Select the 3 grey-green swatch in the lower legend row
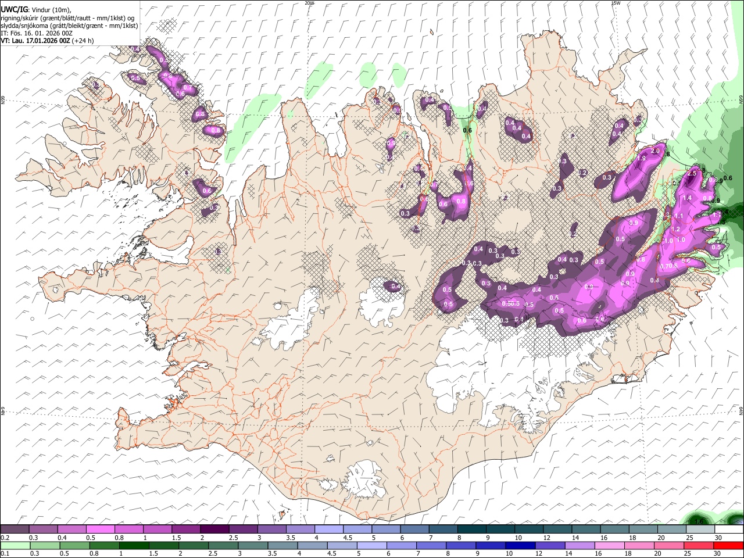 point(252,546)
